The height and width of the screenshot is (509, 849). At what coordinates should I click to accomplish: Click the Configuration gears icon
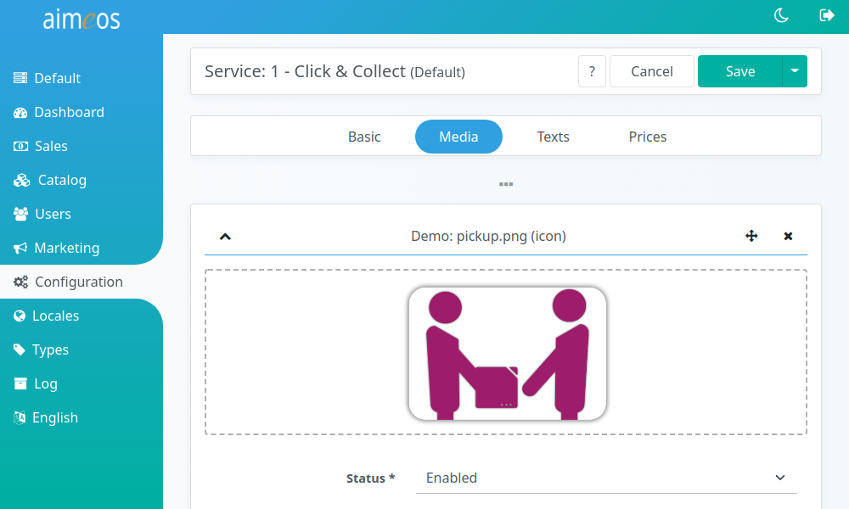coord(20,282)
